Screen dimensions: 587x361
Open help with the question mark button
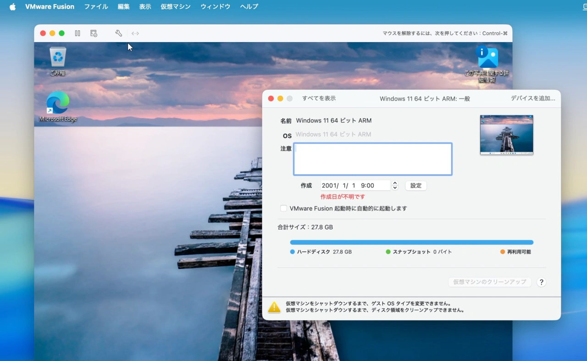point(542,282)
